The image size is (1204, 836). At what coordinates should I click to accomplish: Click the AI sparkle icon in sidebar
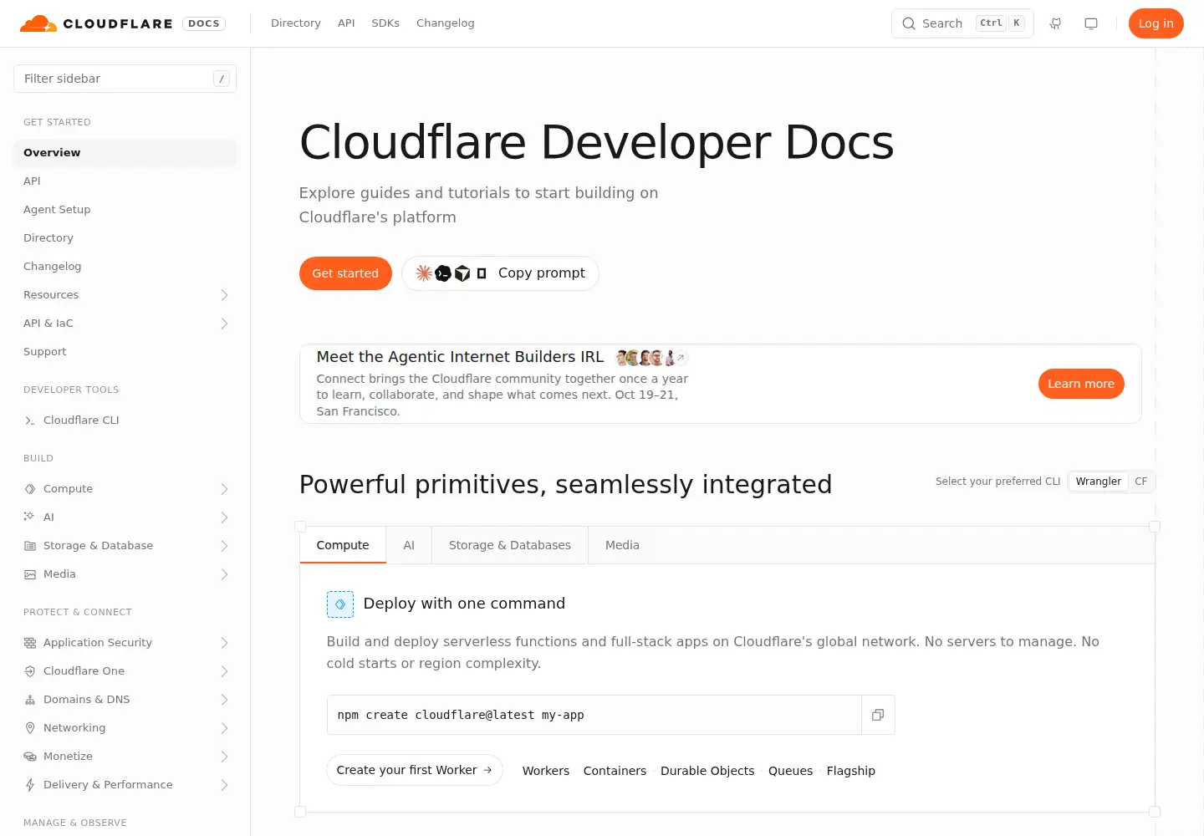point(30,517)
